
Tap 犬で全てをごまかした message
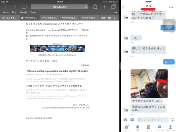click(x=147, y=101)
